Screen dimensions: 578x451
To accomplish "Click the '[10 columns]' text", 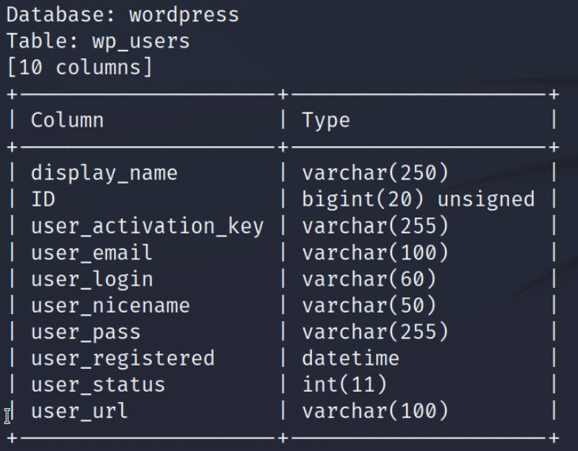I will pyautogui.click(x=80, y=67).
